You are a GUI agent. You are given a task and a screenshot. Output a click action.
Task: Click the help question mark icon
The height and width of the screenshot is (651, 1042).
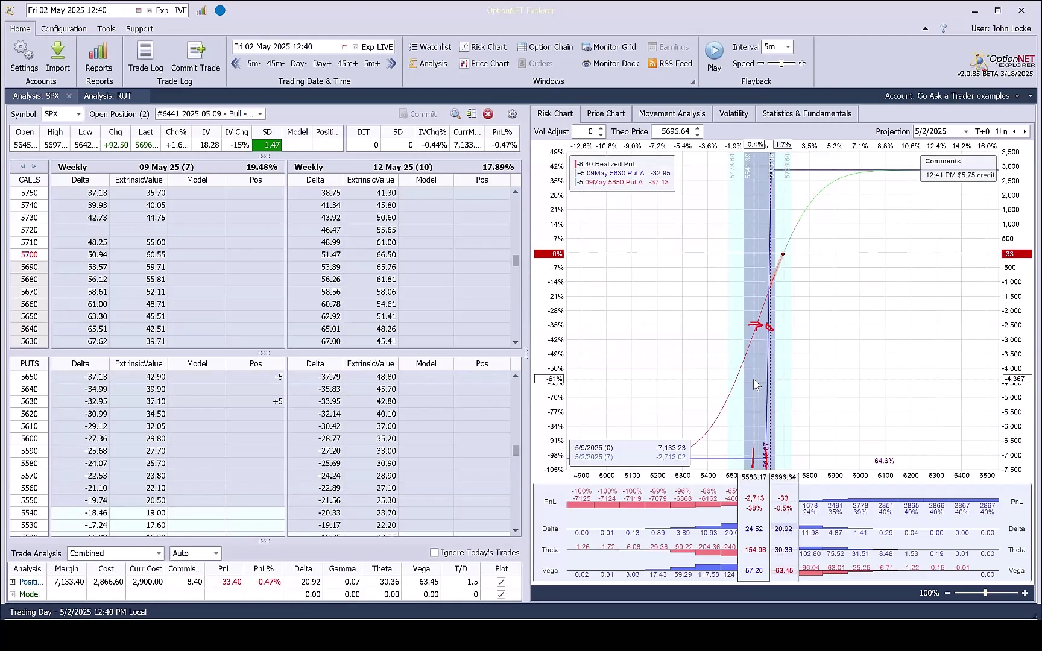click(x=944, y=28)
